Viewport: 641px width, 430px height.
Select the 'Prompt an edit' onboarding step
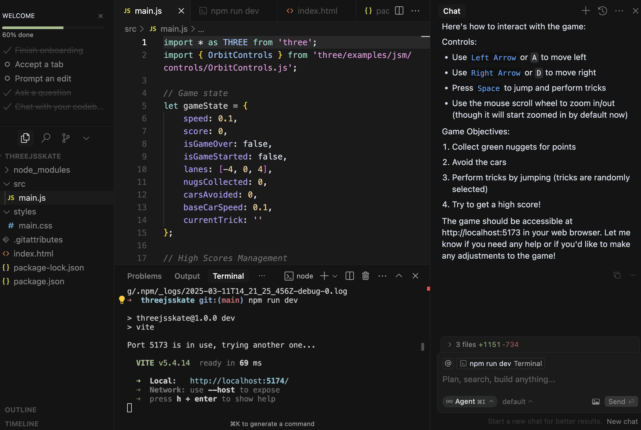43,79
